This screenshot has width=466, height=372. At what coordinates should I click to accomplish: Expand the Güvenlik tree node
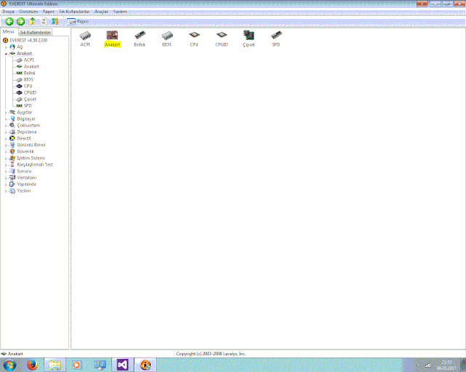(x=6, y=152)
